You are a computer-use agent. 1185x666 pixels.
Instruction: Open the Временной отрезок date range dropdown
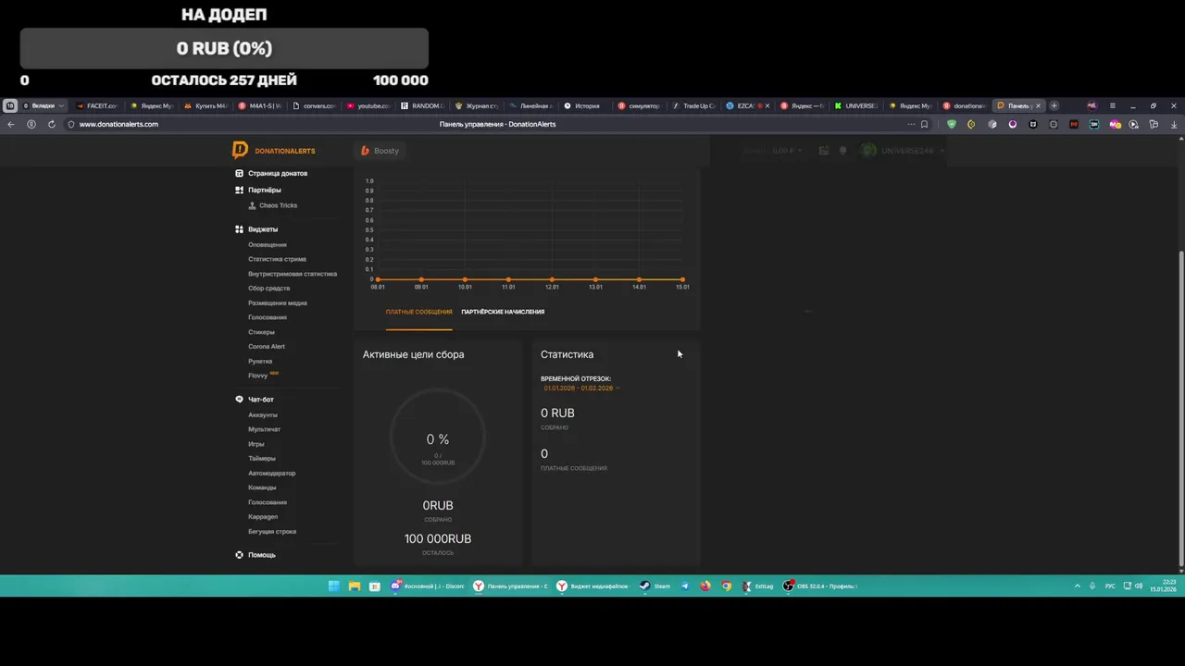[582, 388]
